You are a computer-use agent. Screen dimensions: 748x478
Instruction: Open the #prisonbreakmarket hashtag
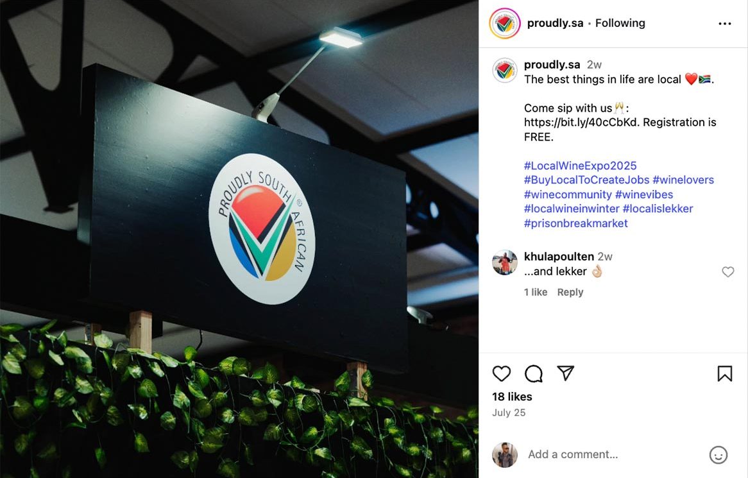[576, 223]
